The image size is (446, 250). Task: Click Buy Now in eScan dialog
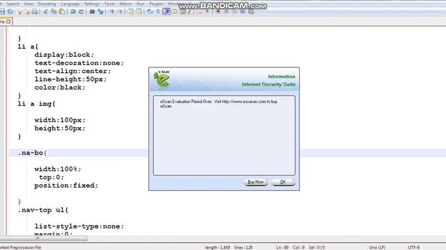tap(256, 182)
